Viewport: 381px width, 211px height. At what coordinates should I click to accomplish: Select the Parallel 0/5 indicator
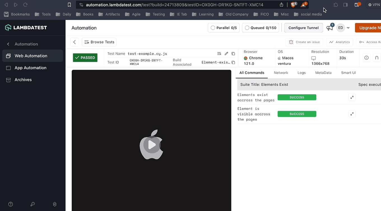click(224, 28)
